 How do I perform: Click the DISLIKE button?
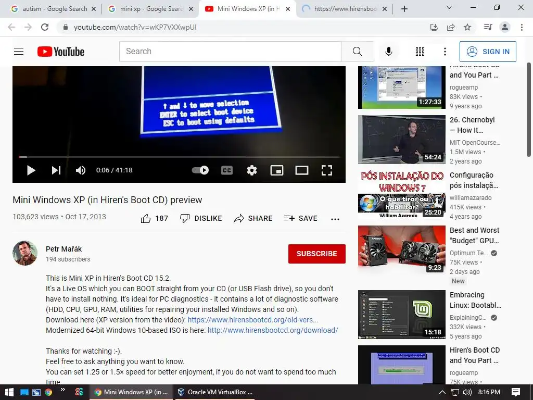201,218
